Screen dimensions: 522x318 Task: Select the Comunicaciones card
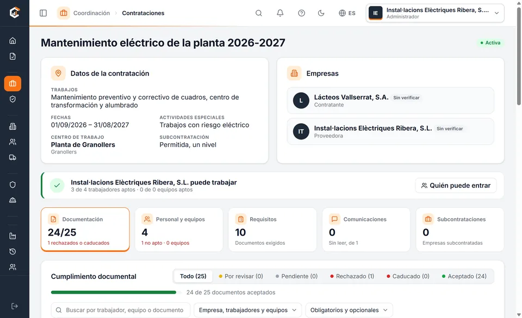tap(366, 230)
